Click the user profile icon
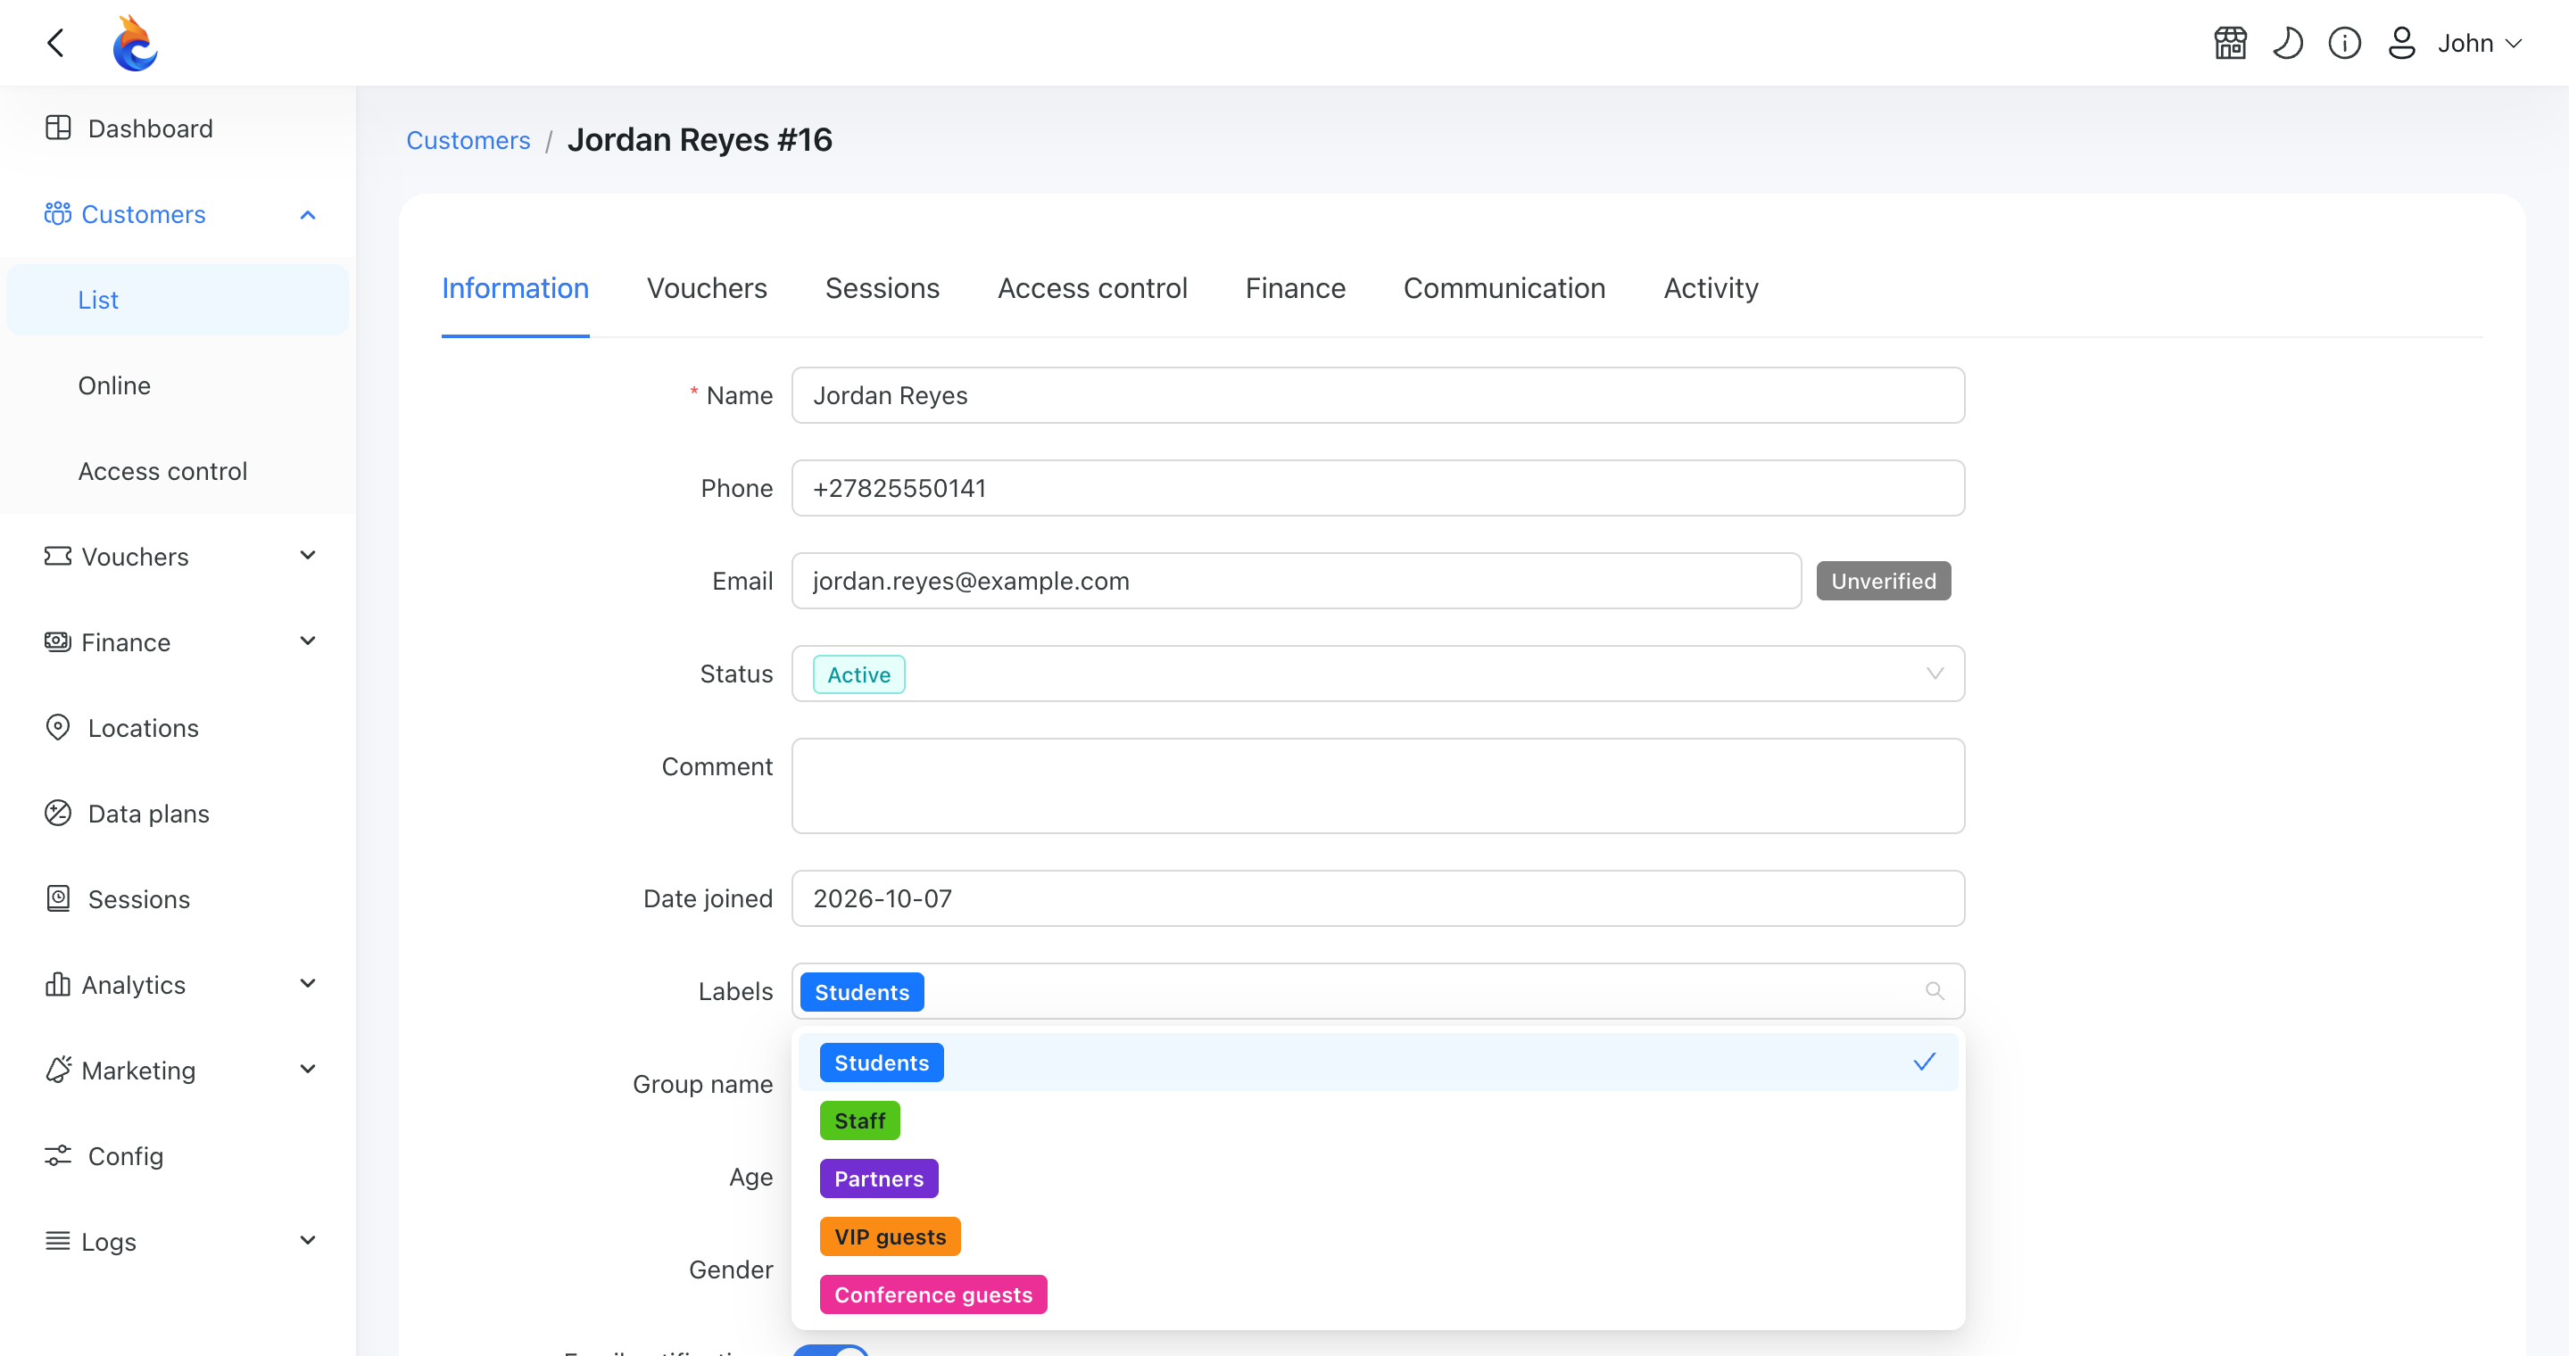Viewport: 2569px width, 1356px height. point(2401,43)
